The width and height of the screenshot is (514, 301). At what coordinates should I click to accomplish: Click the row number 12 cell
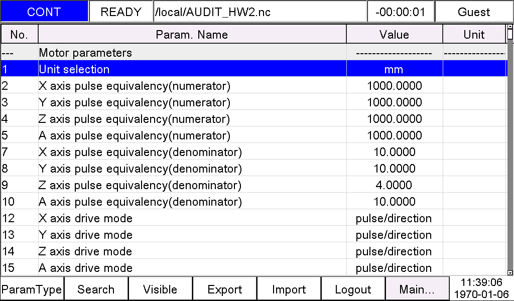(x=20, y=218)
